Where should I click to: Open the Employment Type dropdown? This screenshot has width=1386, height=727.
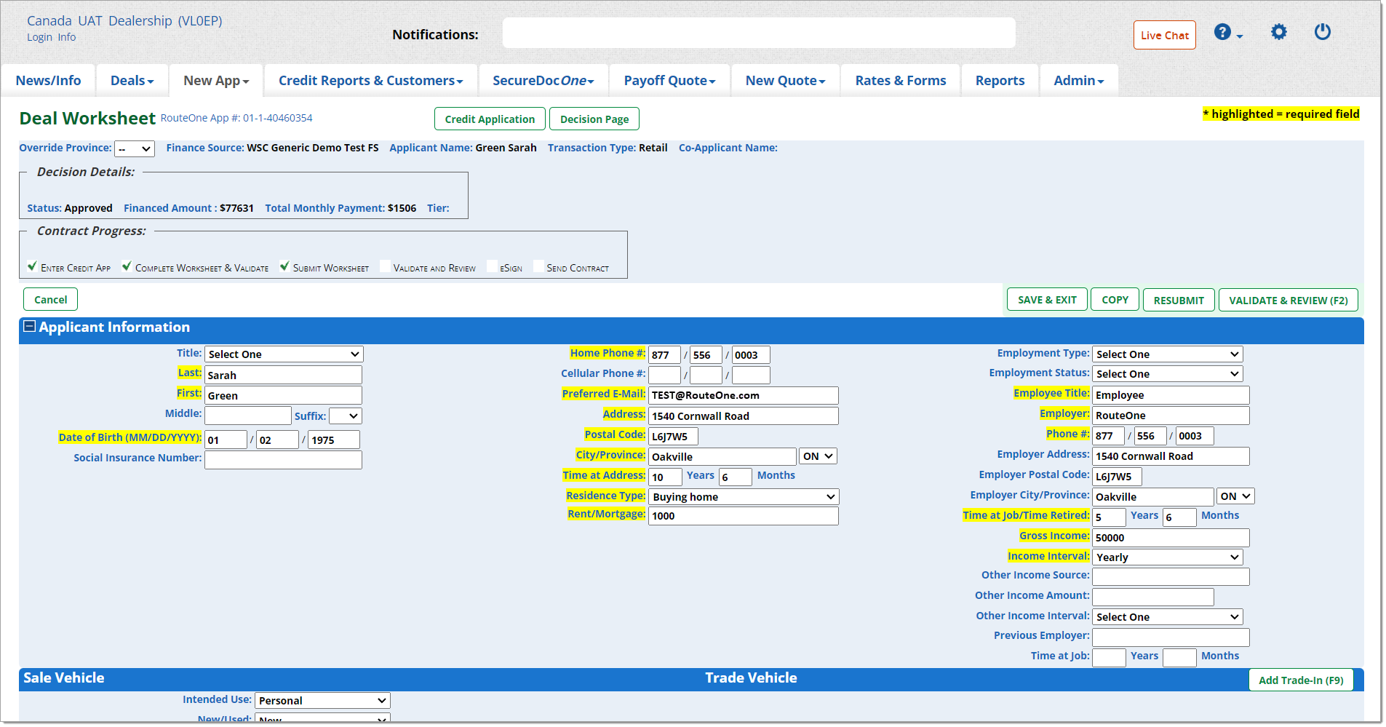[x=1167, y=354]
